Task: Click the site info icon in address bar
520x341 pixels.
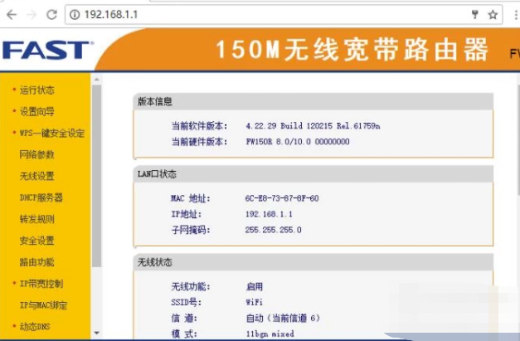Action: [75, 15]
